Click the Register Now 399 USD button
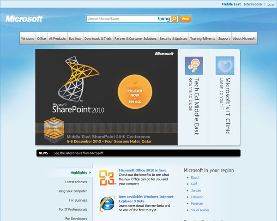The width and height of the screenshot is (277, 221). [x=135, y=92]
